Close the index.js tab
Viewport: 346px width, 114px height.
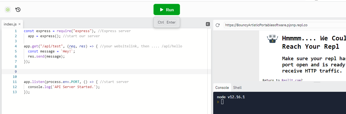pos(20,24)
